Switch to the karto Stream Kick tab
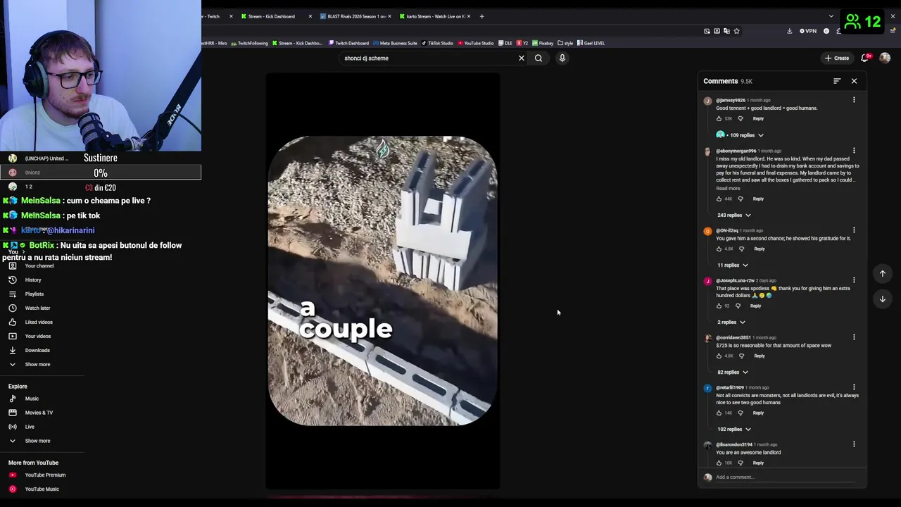The image size is (901, 507). click(434, 16)
